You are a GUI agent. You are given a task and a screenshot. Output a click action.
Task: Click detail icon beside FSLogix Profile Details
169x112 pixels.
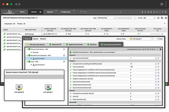pyautogui.click(x=64, y=49)
